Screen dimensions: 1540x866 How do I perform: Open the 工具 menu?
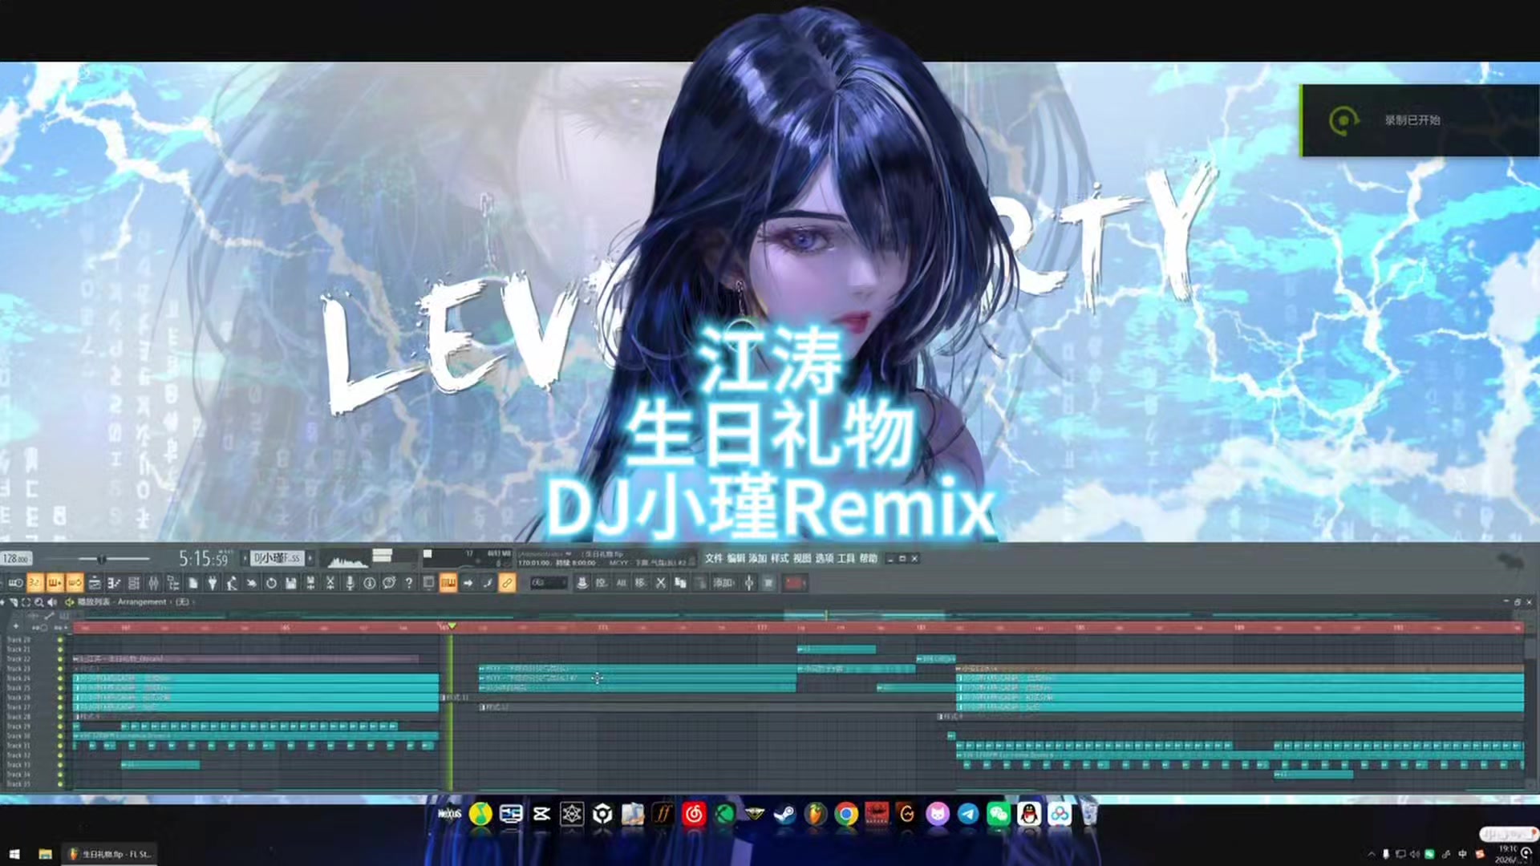click(846, 558)
